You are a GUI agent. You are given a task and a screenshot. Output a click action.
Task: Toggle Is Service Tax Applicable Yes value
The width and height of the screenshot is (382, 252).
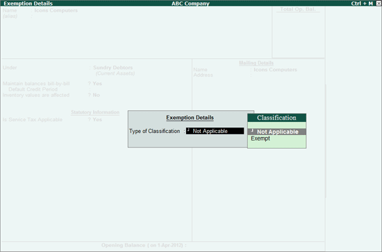[97, 120]
